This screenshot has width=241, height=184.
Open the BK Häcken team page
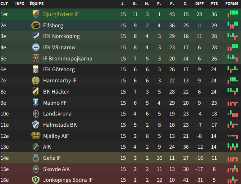tap(56, 92)
